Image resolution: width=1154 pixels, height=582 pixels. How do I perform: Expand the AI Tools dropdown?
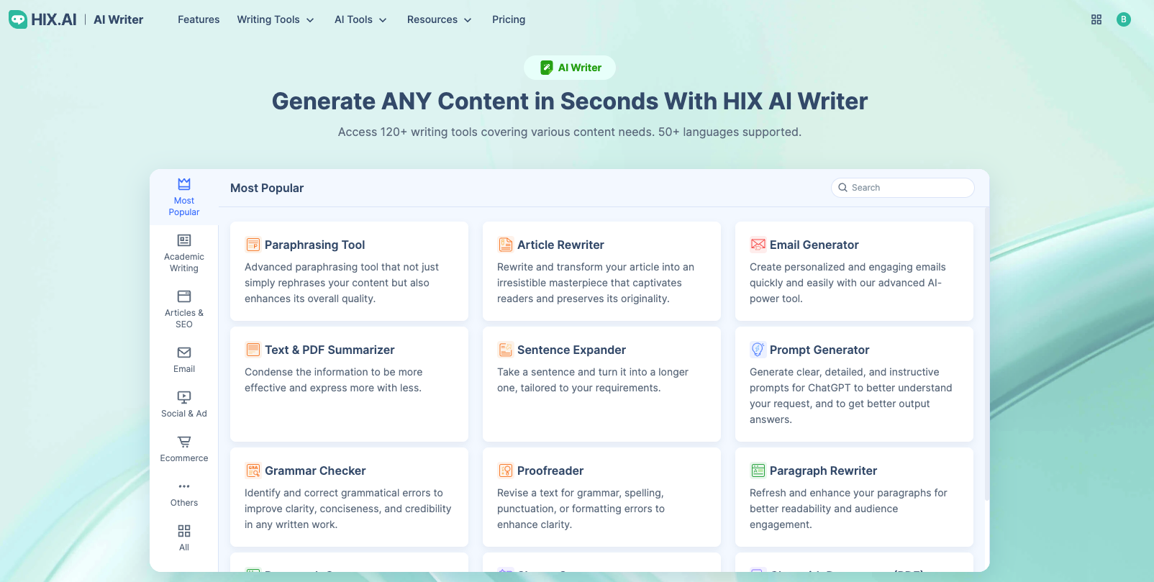click(360, 19)
